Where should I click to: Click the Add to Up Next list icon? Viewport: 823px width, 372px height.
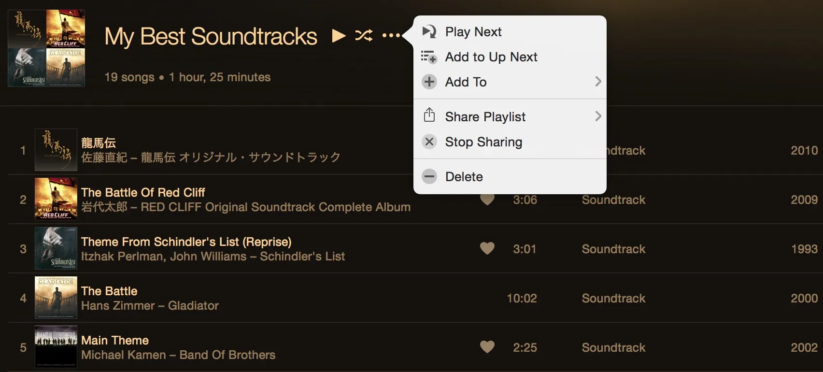point(429,57)
